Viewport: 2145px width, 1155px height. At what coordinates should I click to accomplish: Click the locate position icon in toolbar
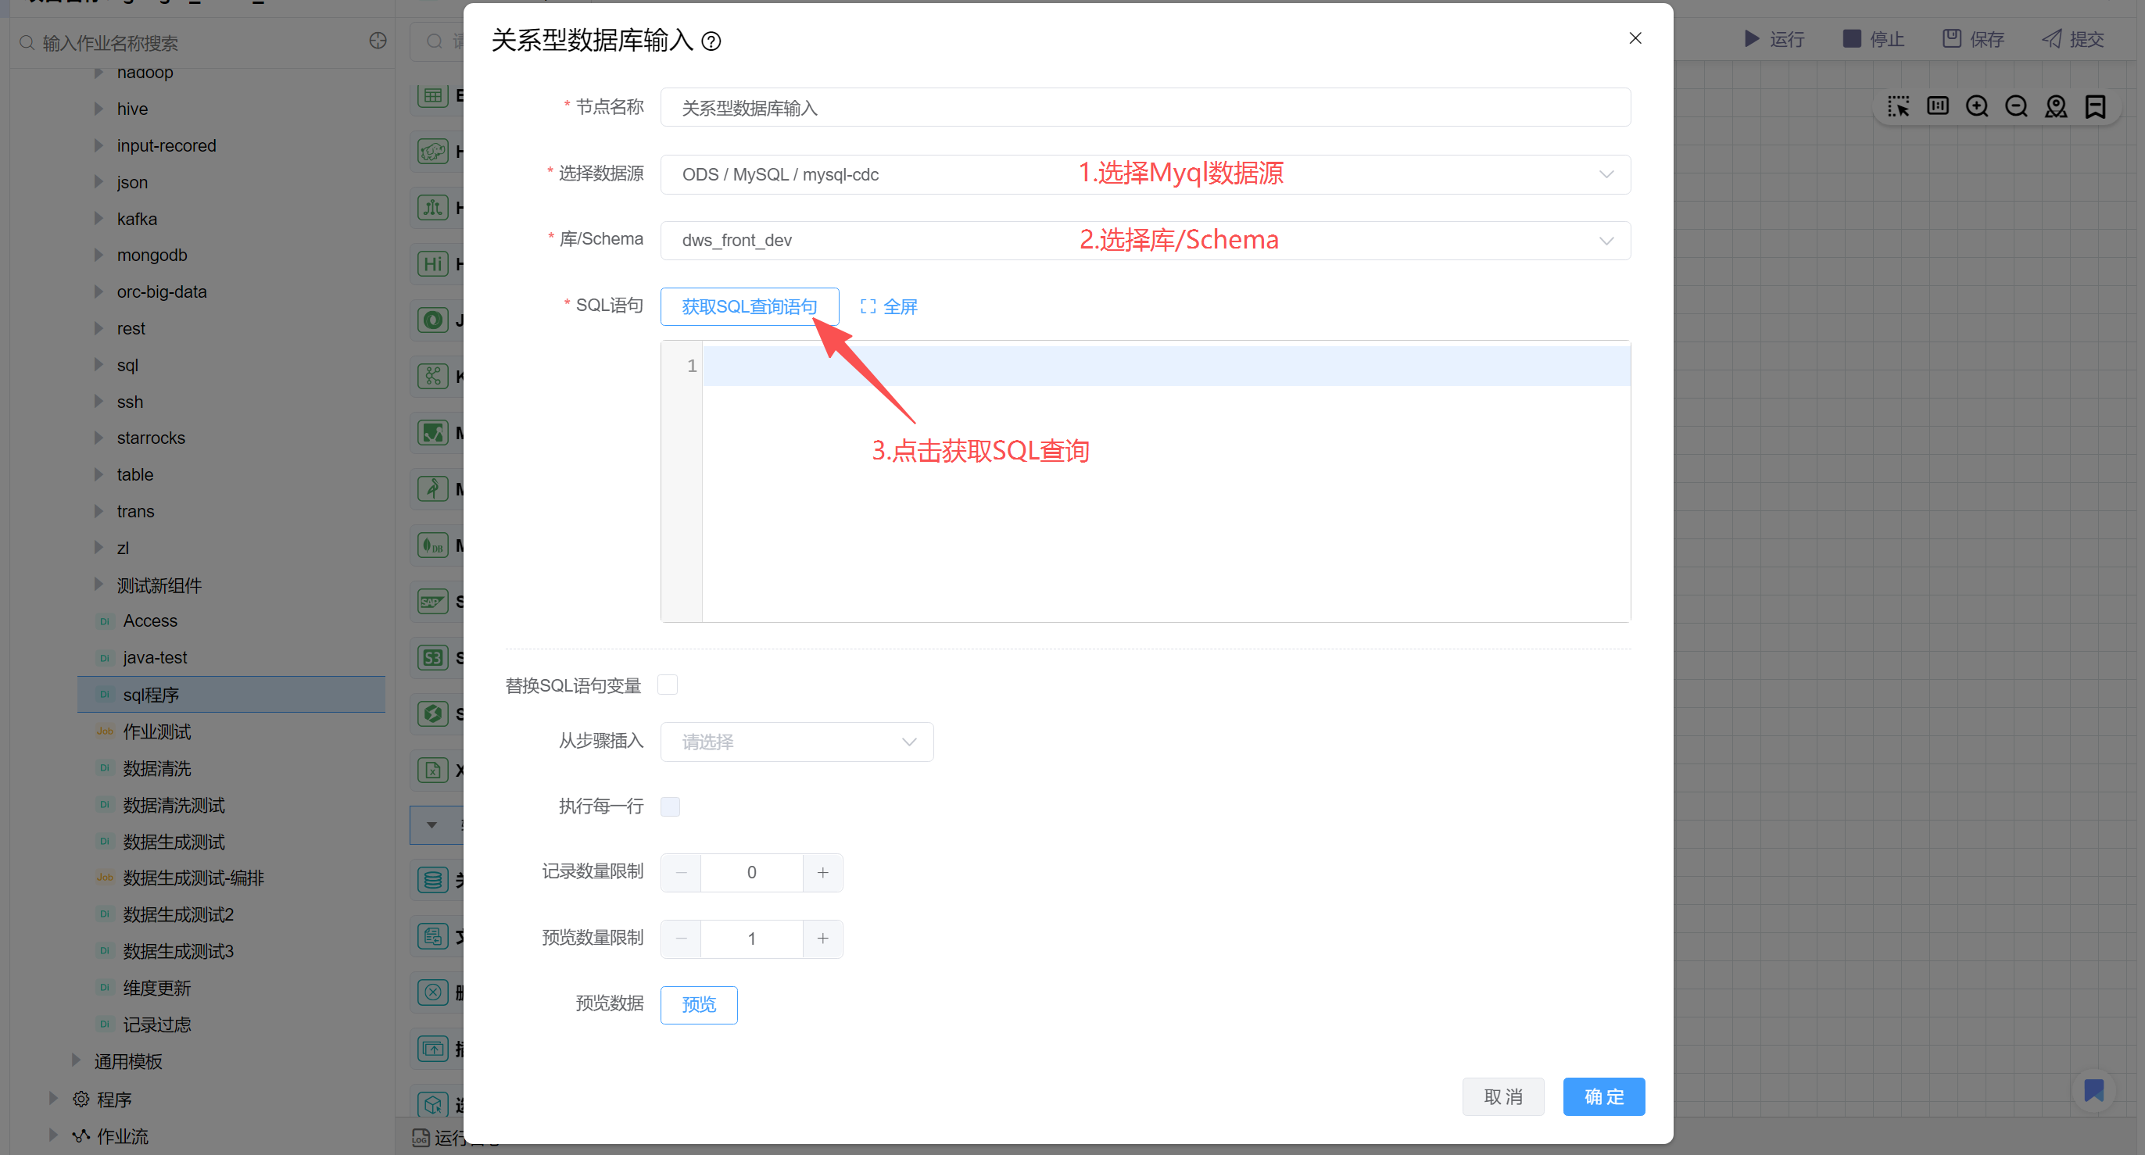click(2056, 106)
